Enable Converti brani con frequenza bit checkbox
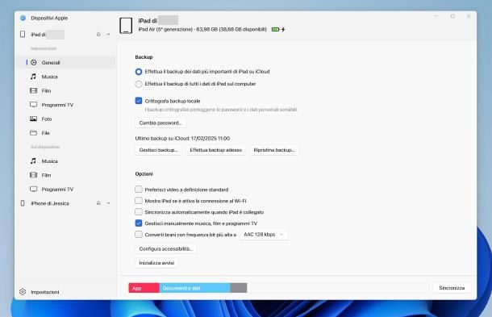This screenshot has width=492, height=317. pyautogui.click(x=139, y=235)
